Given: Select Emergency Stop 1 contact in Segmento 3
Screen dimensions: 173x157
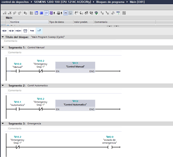Looking at the screenshot, I should coord(18,147).
